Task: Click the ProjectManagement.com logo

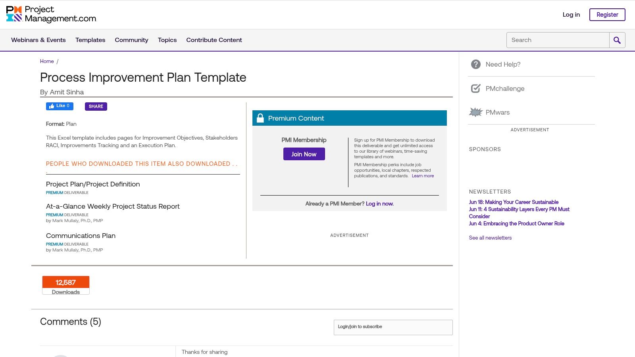Action: 51,13
